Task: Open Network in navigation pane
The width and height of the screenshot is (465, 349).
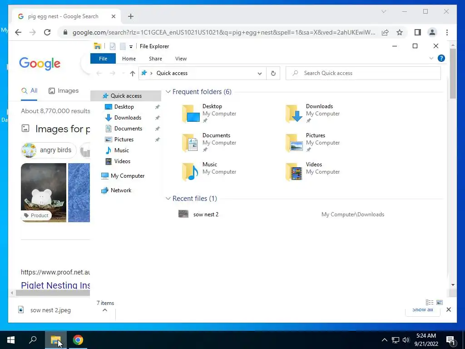Action: (x=121, y=190)
